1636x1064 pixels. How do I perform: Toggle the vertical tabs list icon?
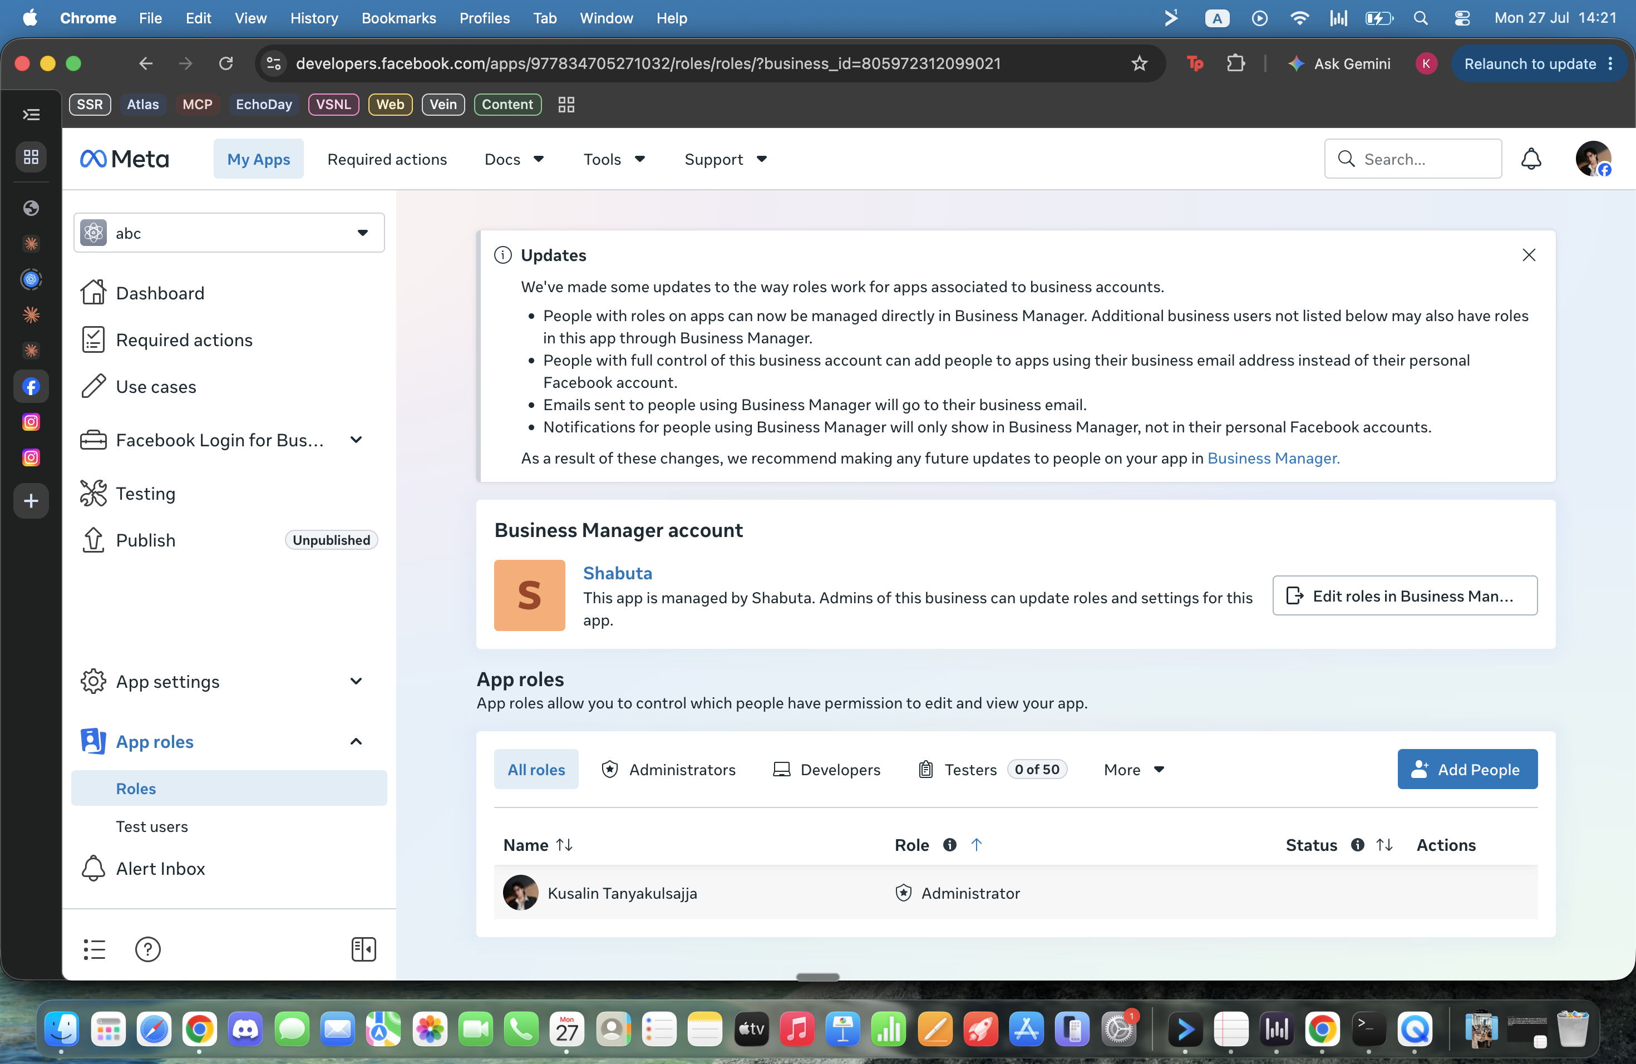pyautogui.click(x=31, y=114)
